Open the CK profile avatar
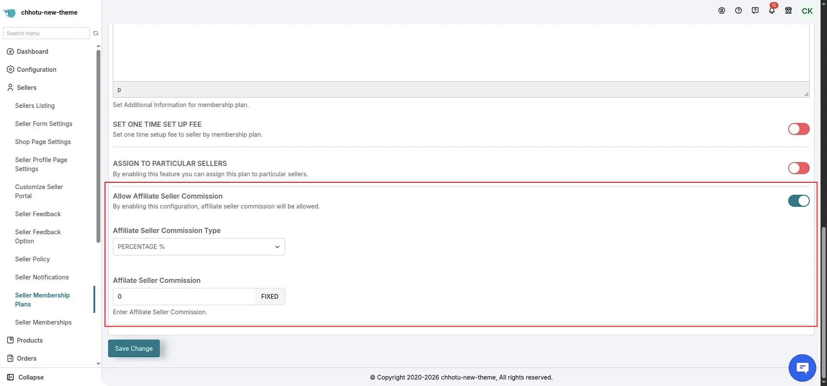Image resolution: width=827 pixels, height=386 pixels. point(807,11)
